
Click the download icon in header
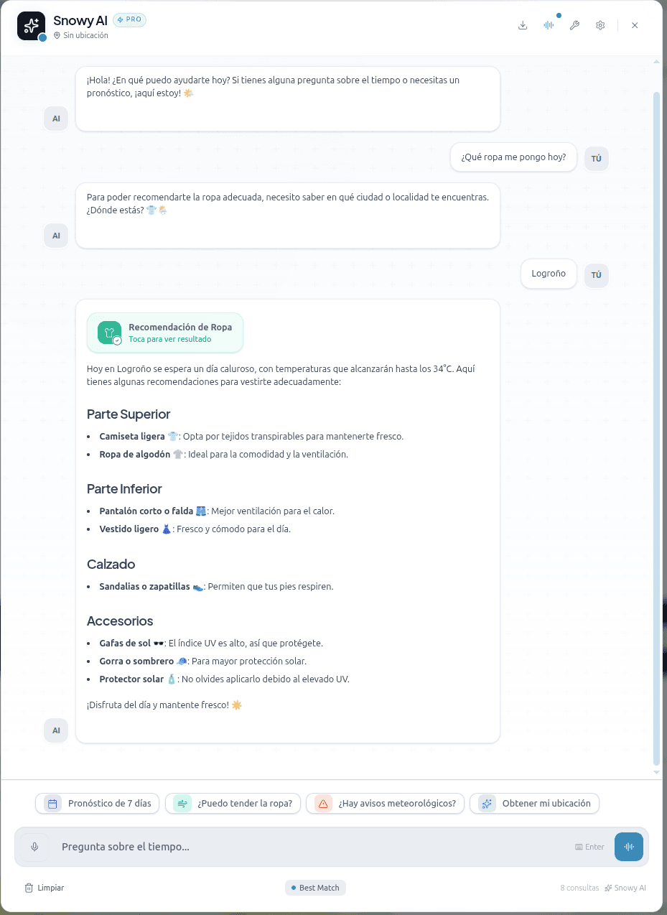(523, 25)
